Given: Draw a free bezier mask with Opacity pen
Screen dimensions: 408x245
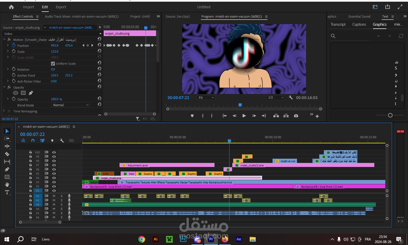Looking at the screenshot, I should pos(31,93).
